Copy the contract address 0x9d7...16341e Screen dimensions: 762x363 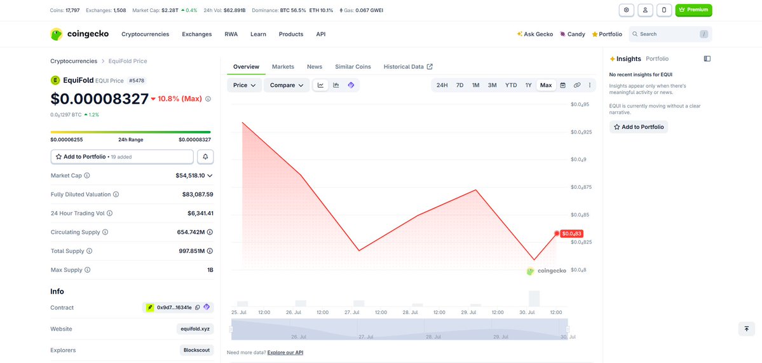pos(197,308)
